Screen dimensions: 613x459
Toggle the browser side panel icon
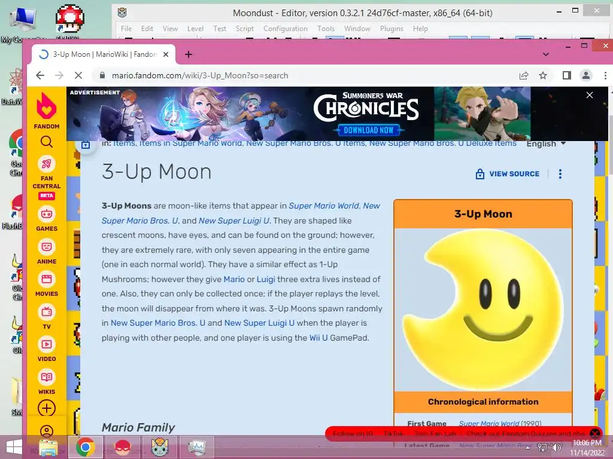point(567,75)
